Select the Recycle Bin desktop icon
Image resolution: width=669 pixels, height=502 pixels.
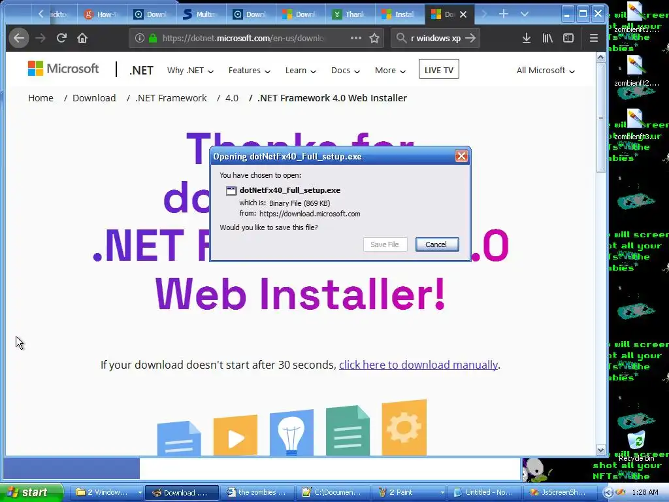[x=636, y=446]
